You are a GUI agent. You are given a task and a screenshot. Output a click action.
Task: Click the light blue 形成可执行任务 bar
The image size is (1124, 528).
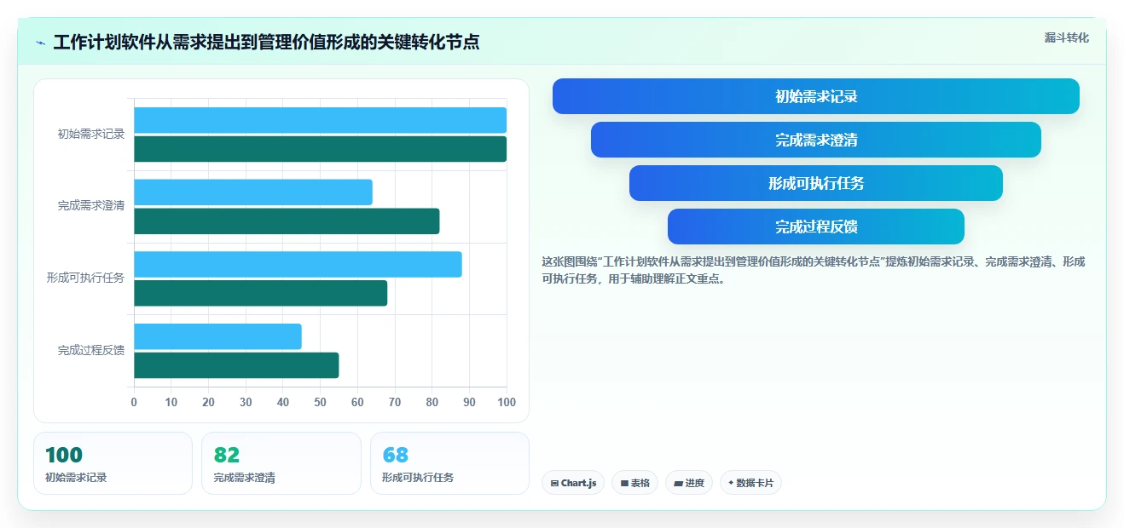point(298,264)
